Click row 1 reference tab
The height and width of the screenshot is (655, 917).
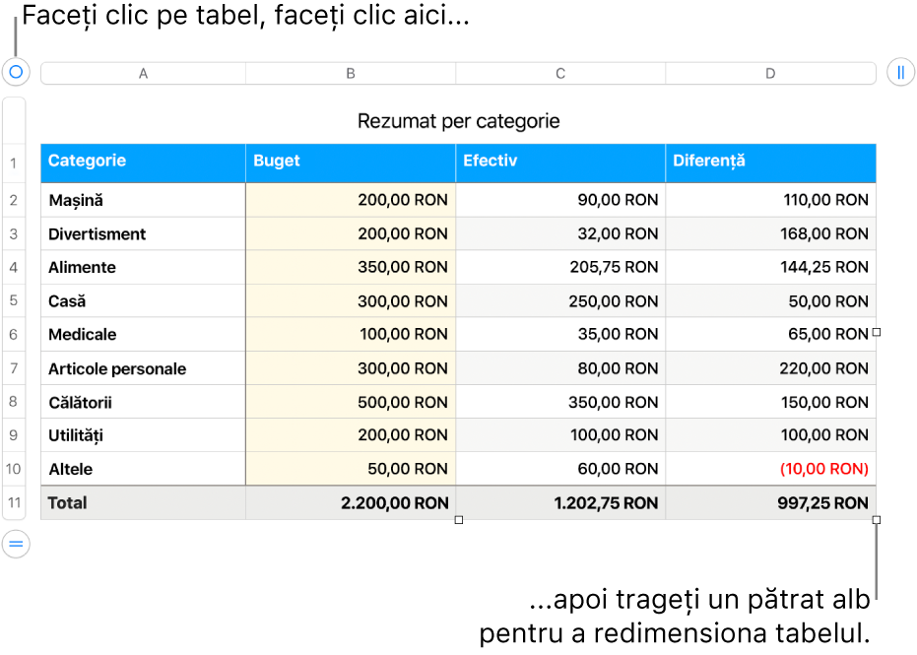(13, 163)
